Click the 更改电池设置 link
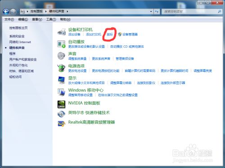 tap(77, 71)
